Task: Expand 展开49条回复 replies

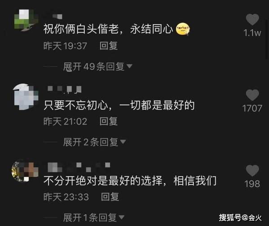Action: tap(97, 66)
